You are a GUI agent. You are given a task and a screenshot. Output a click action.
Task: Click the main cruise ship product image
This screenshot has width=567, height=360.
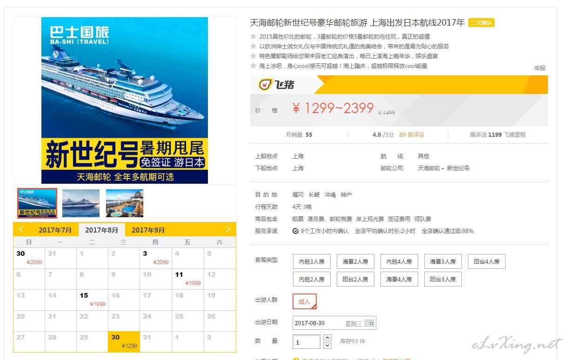tap(125, 100)
